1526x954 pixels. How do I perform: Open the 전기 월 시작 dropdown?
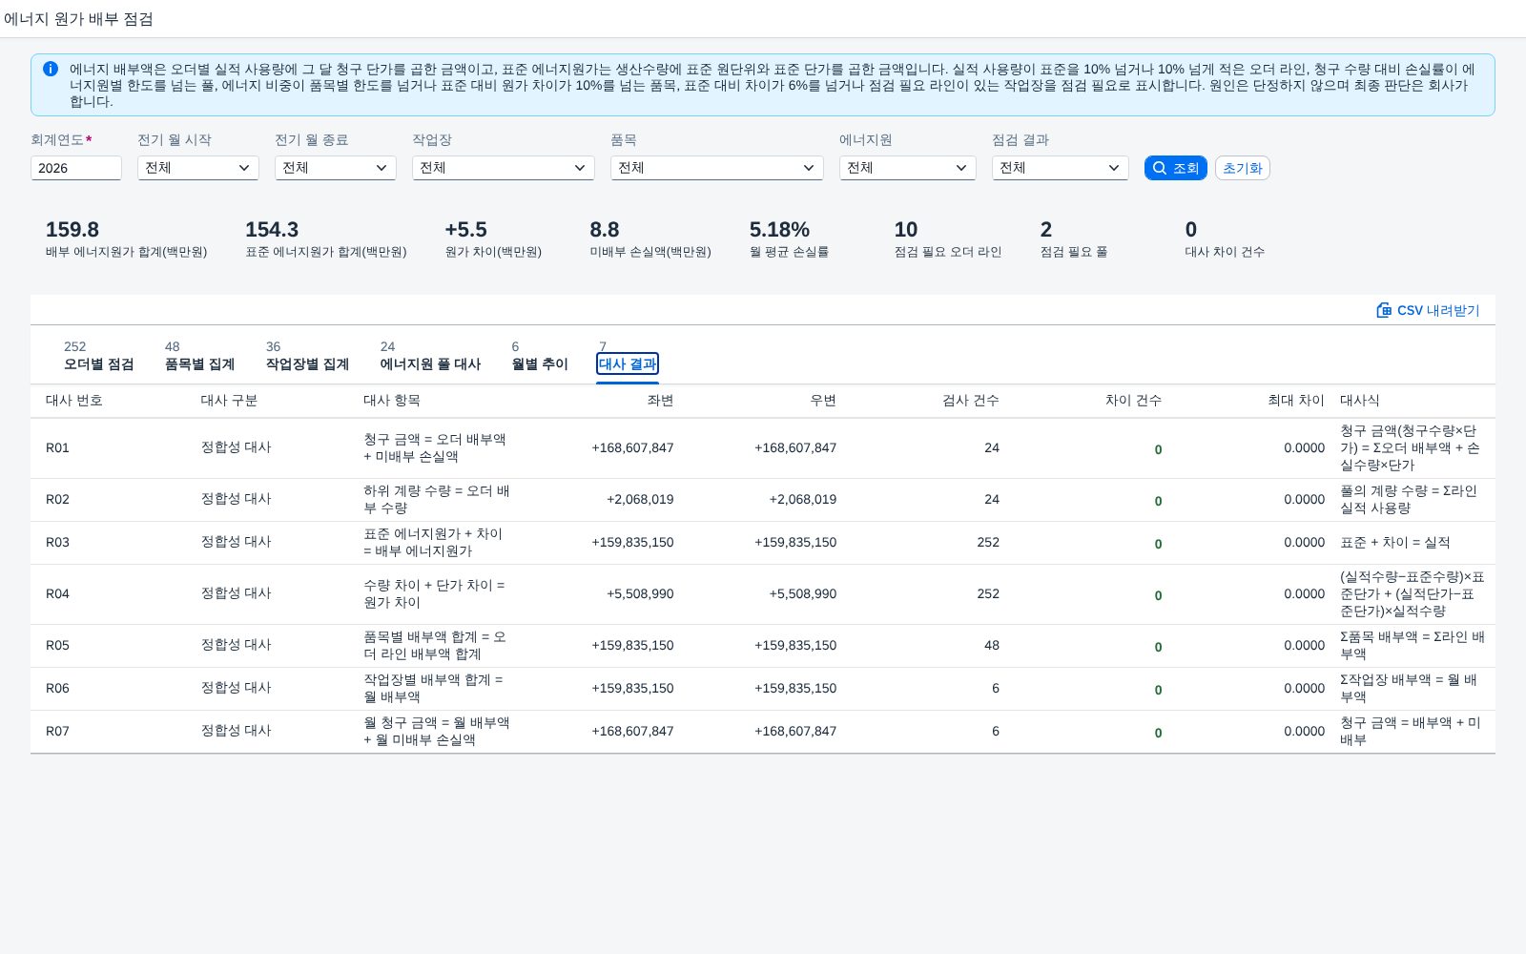[x=198, y=168]
